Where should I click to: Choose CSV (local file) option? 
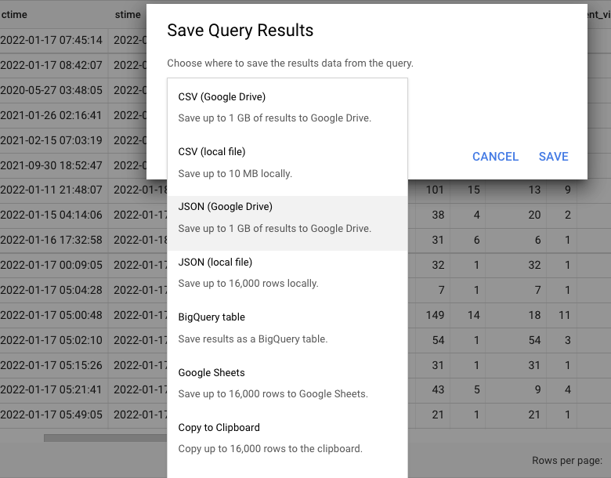pos(287,162)
